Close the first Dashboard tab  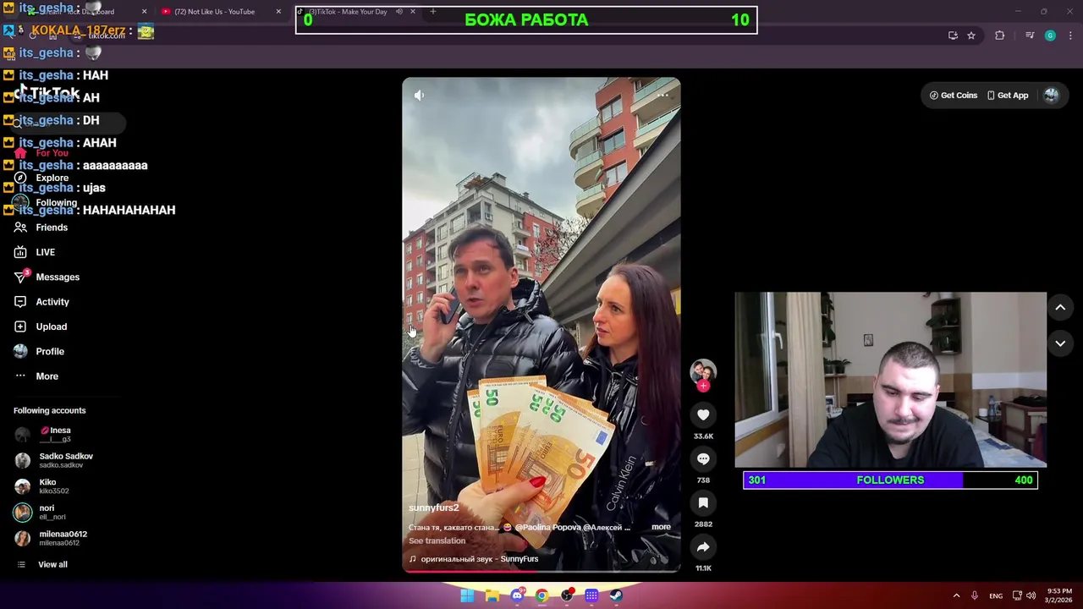click(144, 12)
